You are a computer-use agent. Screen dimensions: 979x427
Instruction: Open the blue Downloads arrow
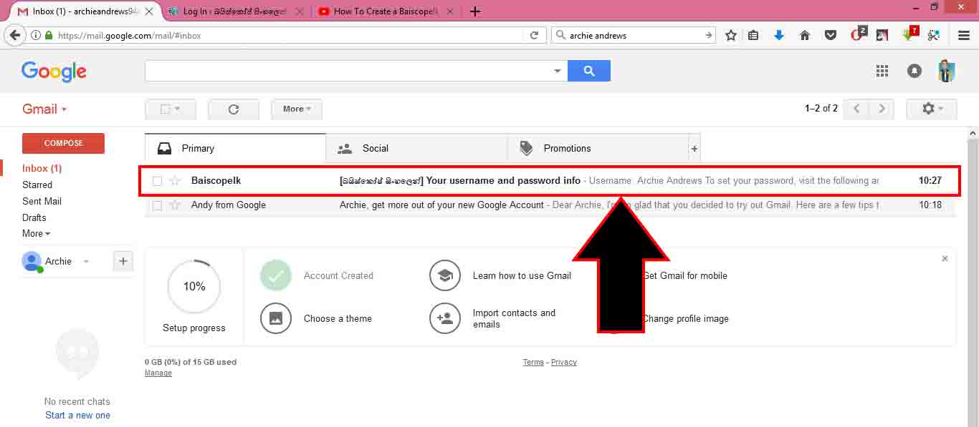point(779,35)
